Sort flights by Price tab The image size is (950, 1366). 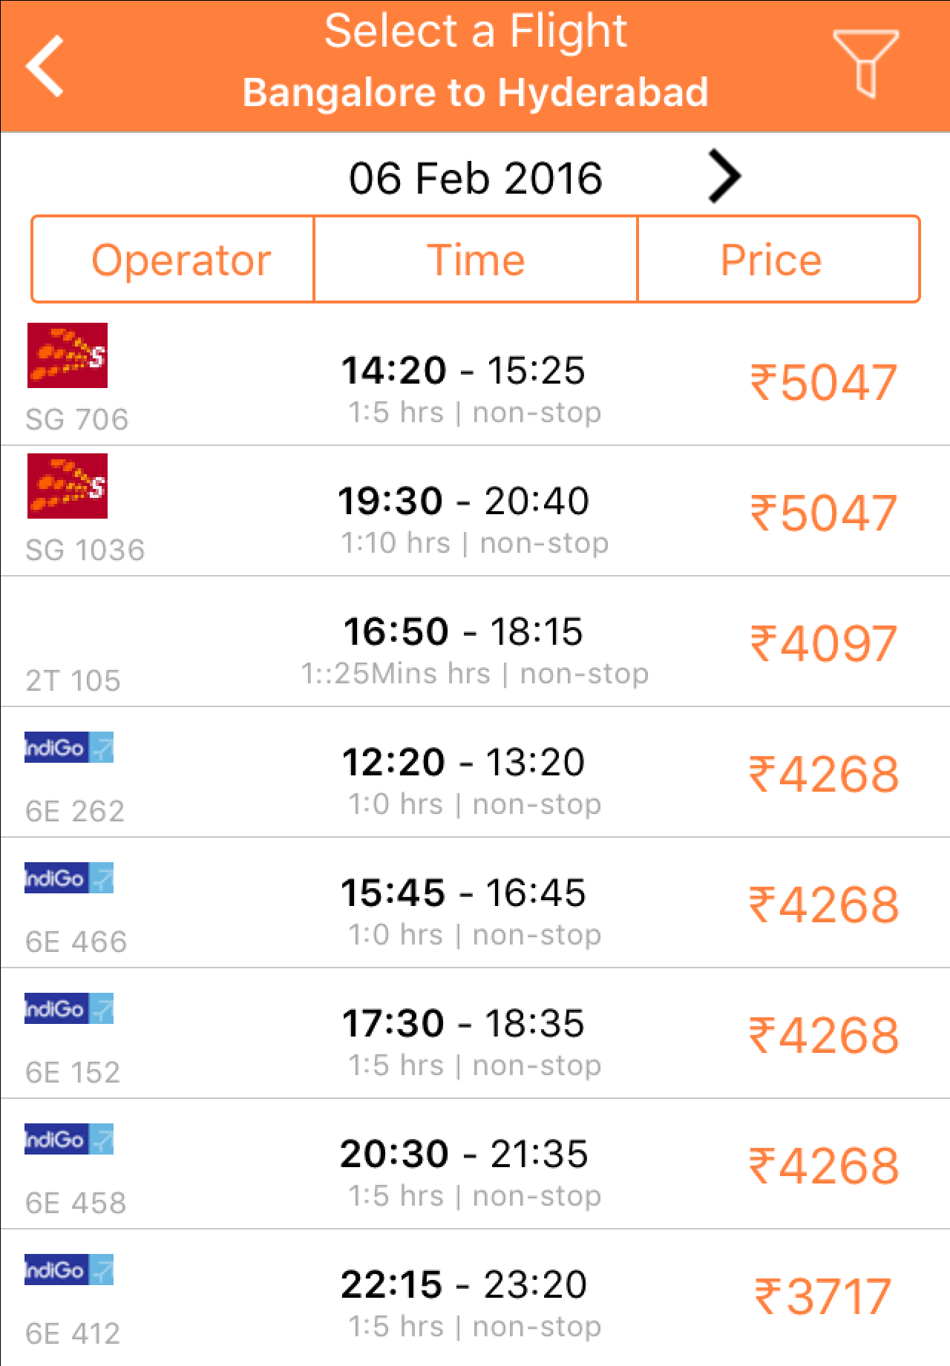779,260
